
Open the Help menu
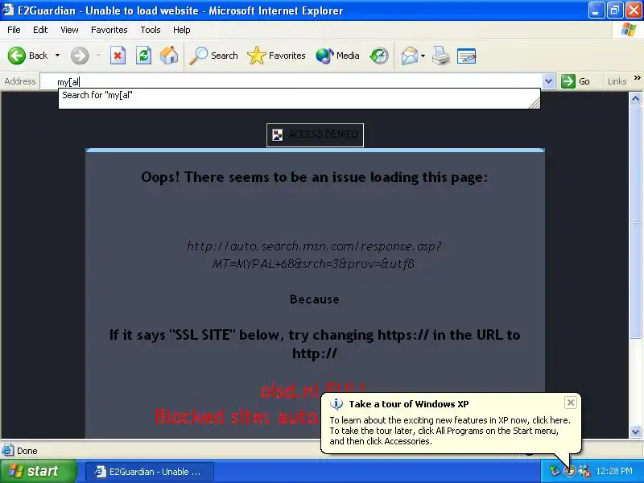182,30
